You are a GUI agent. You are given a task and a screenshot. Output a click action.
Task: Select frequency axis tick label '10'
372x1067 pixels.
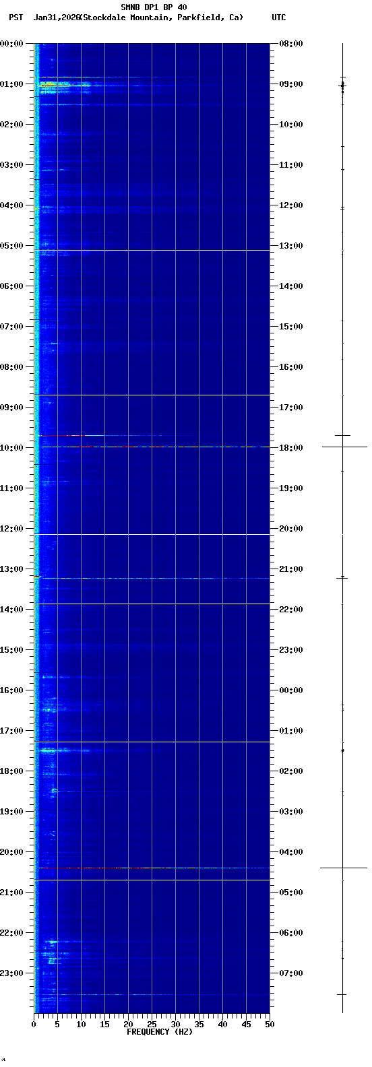81,1025
